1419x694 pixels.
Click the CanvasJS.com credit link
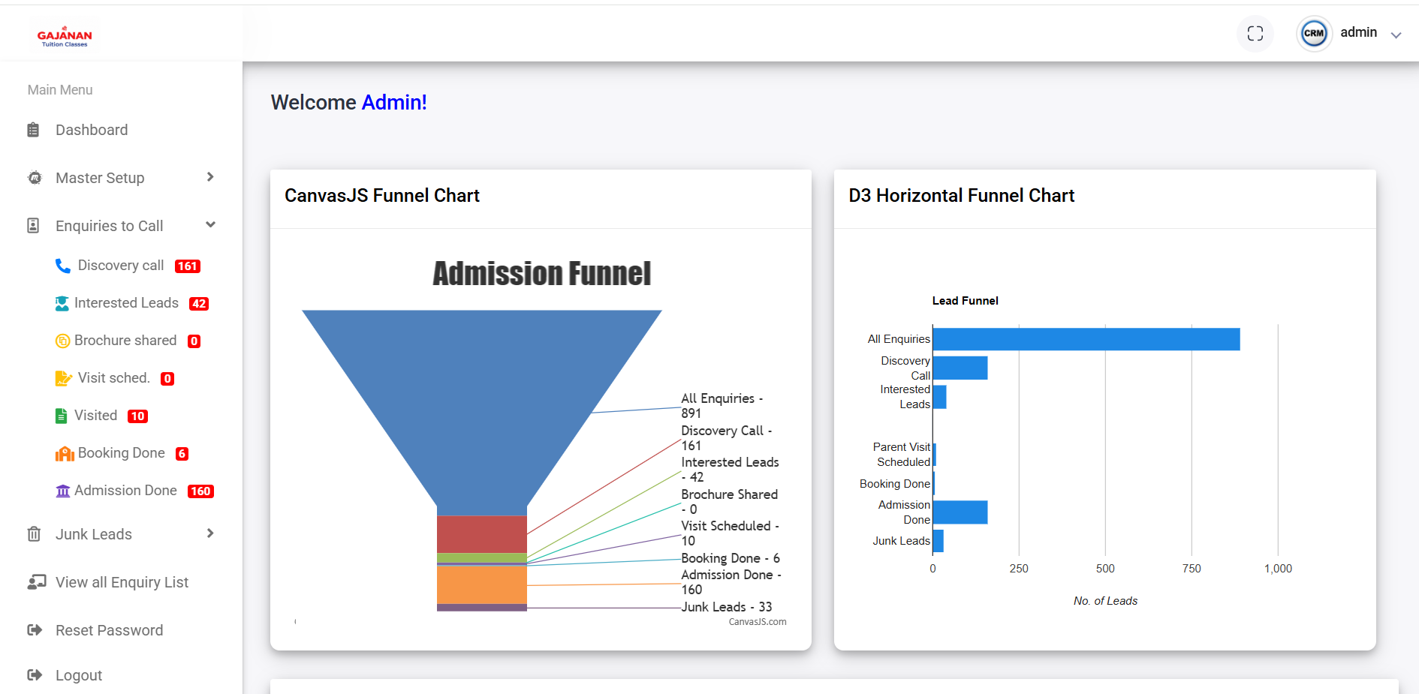[758, 622]
